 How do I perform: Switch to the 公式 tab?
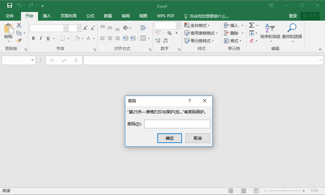click(x=90, y=16)
